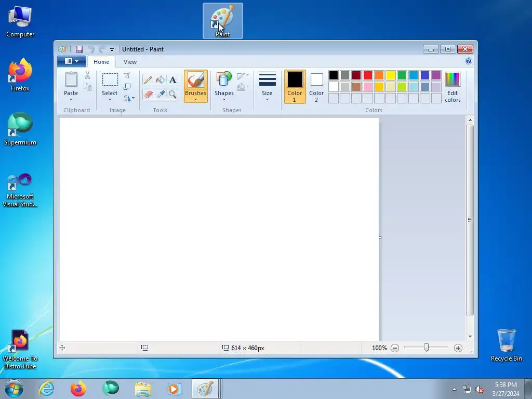Open the Computer desktop icon

tap(20, 22)
